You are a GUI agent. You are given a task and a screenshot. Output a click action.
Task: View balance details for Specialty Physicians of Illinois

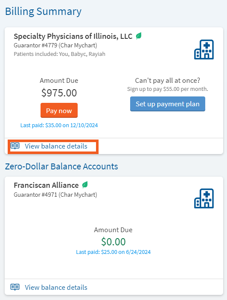coord(56,146)
